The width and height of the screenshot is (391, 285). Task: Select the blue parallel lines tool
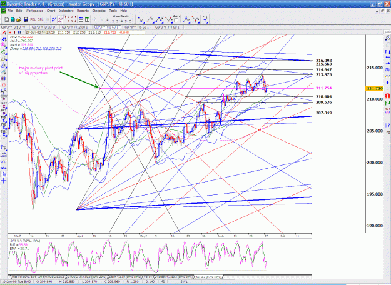4,39
